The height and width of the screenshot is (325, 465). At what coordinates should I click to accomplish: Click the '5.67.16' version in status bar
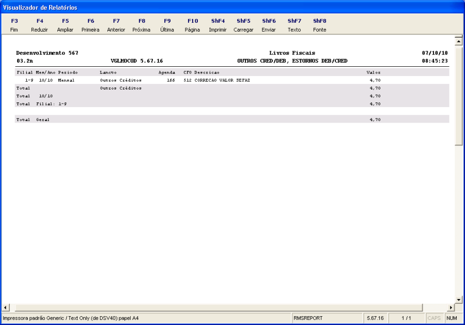375,318
